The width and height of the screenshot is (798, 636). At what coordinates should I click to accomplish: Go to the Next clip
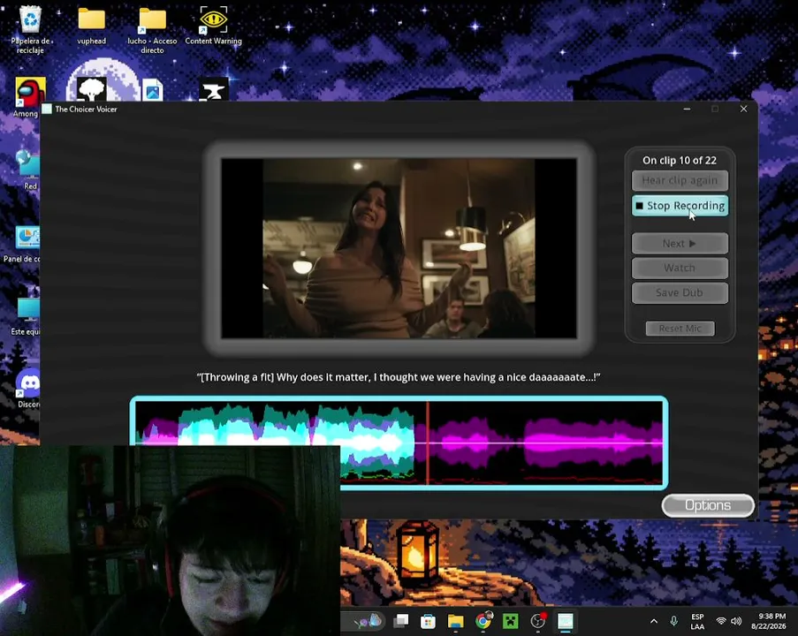(680, 243)
